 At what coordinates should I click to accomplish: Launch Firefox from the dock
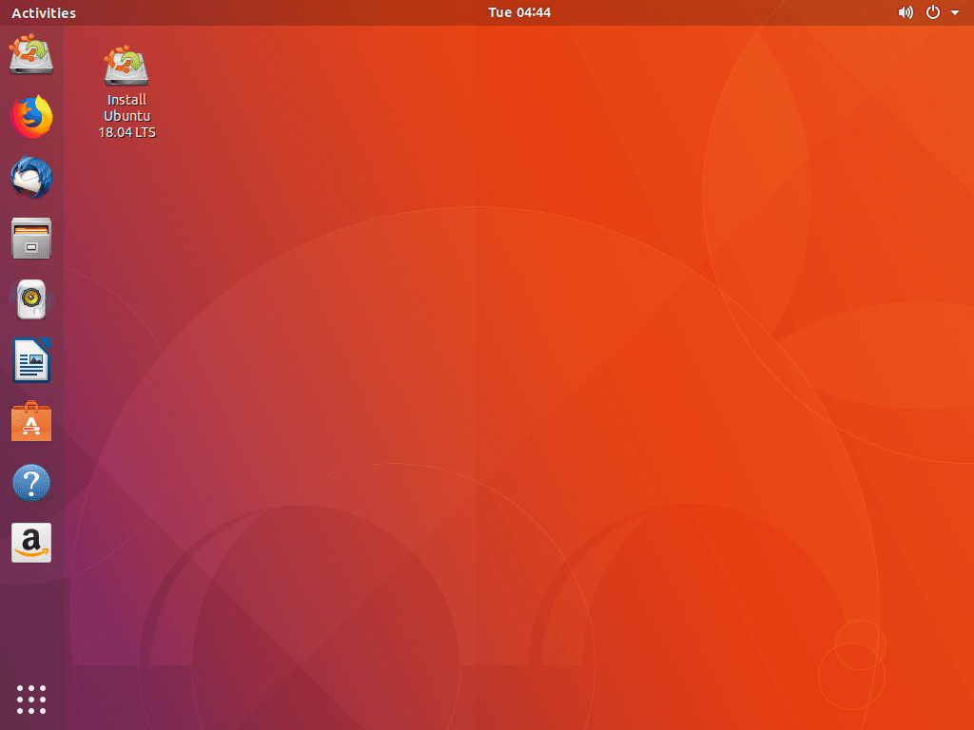coord(31,117)
